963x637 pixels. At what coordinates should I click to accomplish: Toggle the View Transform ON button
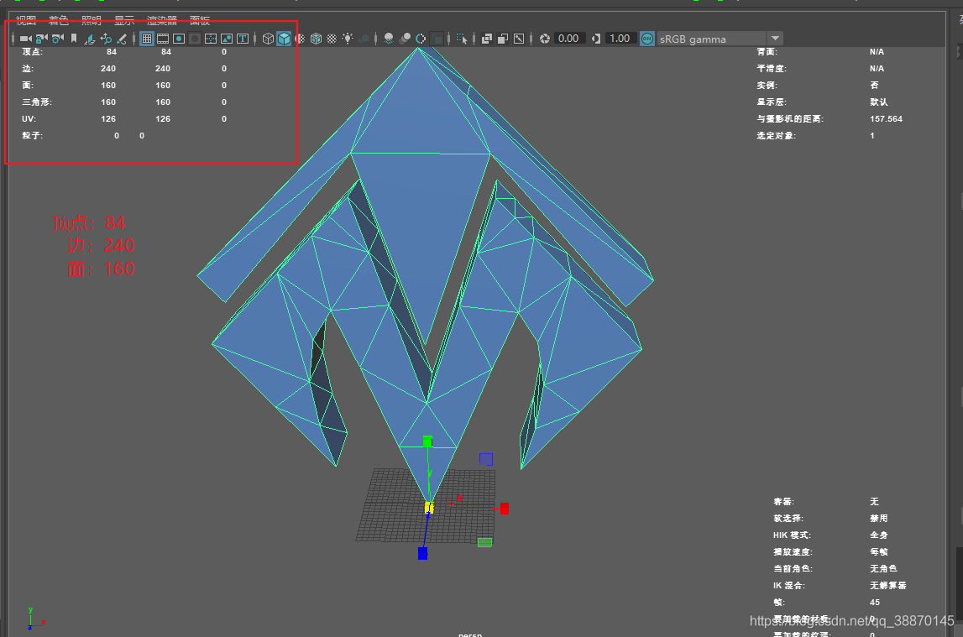(647, 39)
